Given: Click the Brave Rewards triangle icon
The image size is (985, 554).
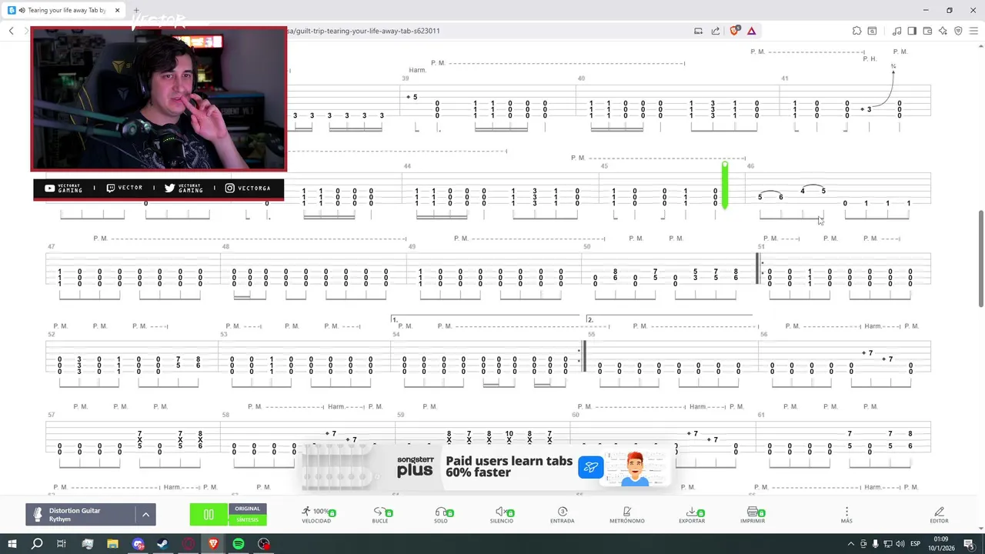Looking at the screenshot, I should [751, 31].
